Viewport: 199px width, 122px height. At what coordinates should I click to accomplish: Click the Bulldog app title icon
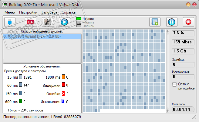pyautogui.click(x=5, y=5)
